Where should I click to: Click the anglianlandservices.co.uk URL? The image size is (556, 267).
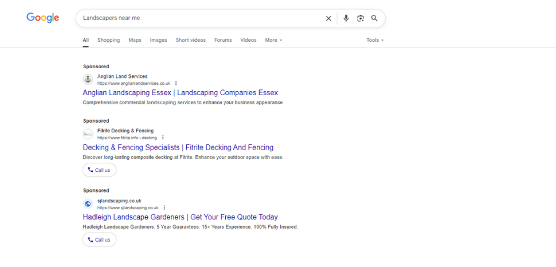tap(134, 83)
